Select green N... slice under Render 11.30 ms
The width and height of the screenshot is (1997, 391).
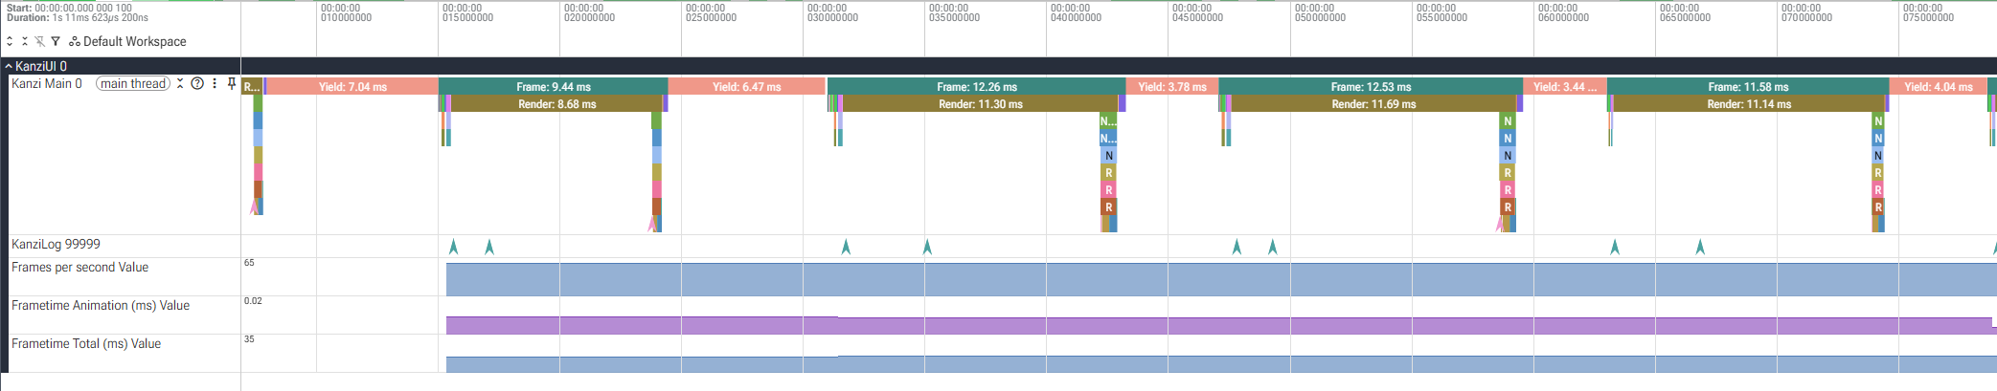(1108, 121)
